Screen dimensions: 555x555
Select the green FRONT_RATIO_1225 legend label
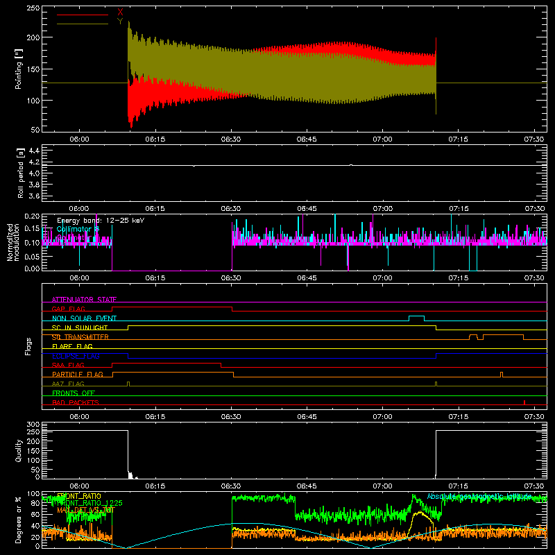(89, 503)
